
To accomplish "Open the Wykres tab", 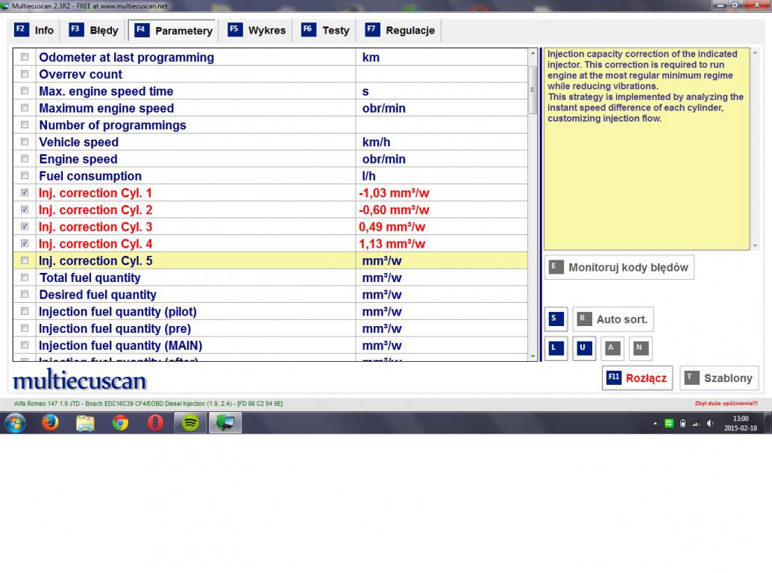I will click(257, 30).
